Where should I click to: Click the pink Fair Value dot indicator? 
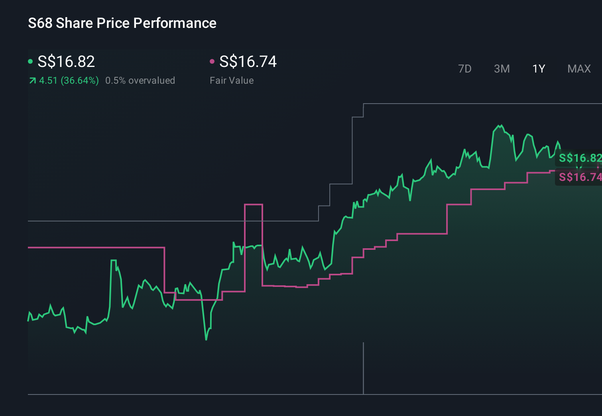[x=212, y=61]
